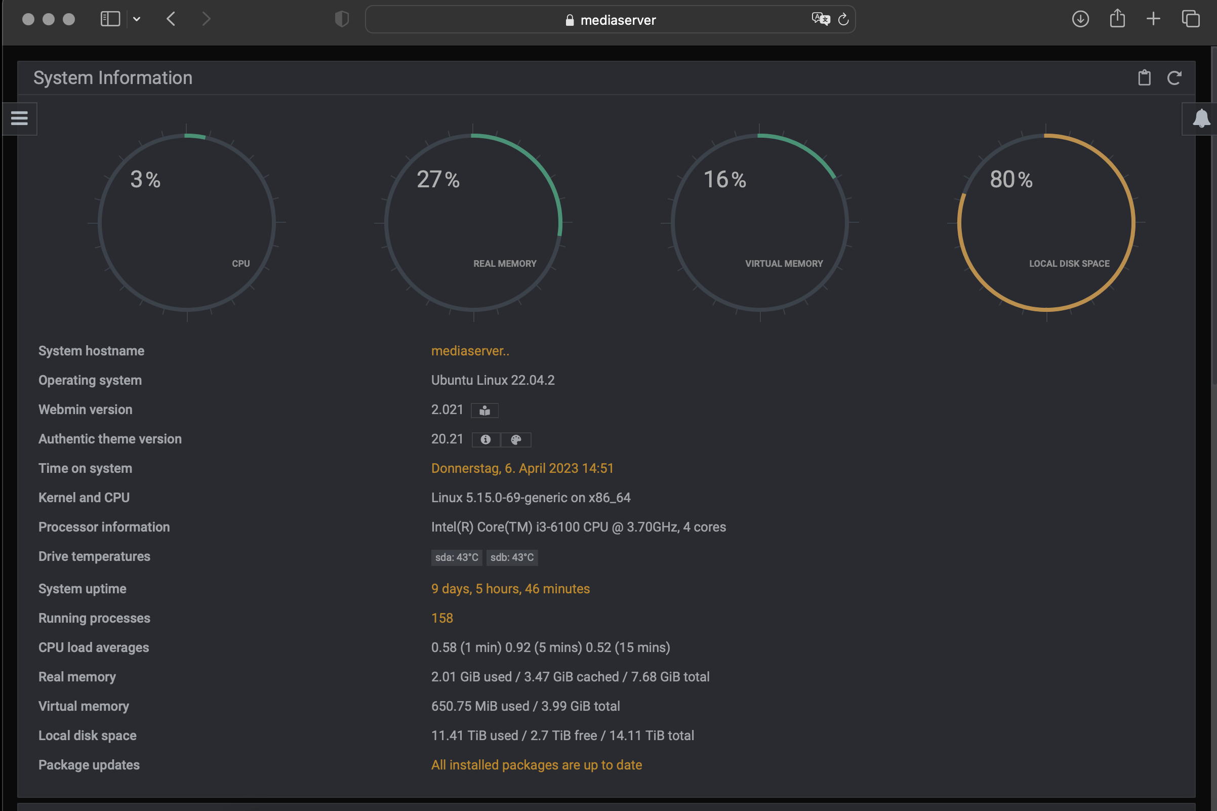Open the system uptime link
This screenshot has height=811, width=1217.
pos(510,589)
